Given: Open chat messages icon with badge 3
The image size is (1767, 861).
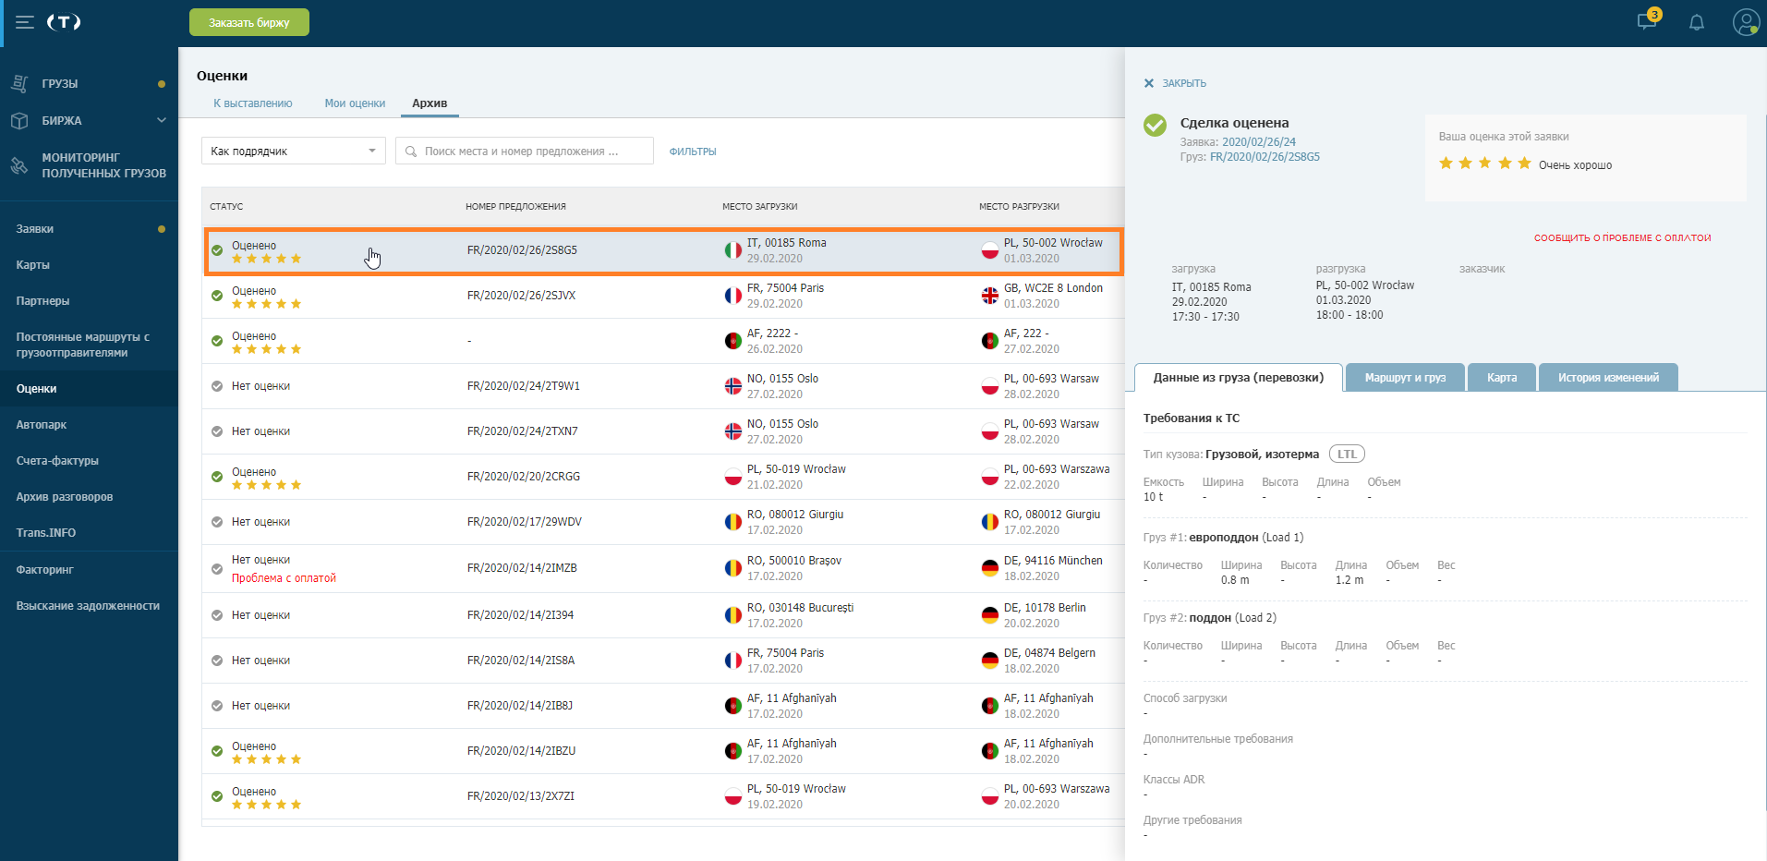Looking at the screenshot, I should [x=1649, y=20].
